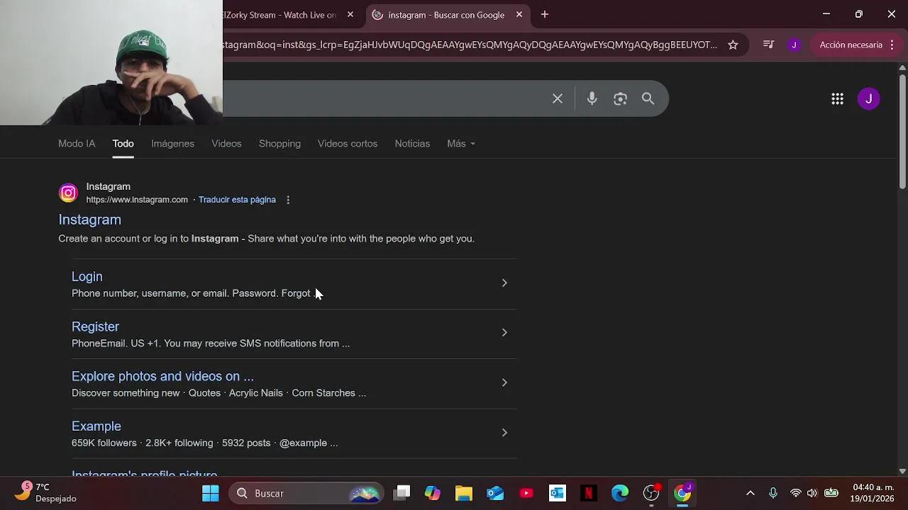908x510 pixels.
Task: Open the Noticias results tab
Action: (x=412, y=144)
